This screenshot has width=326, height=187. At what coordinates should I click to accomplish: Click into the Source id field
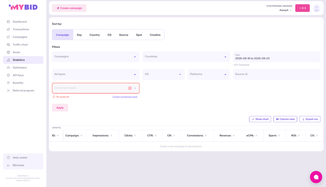277,74
